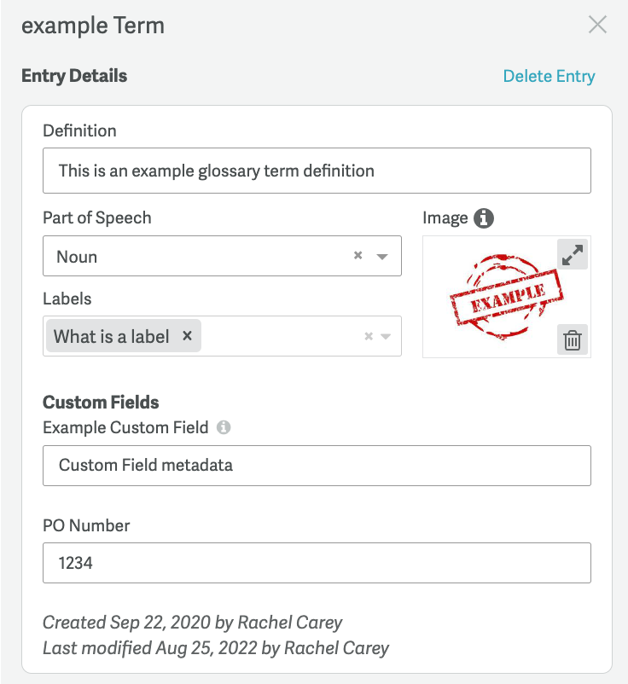Click the PO Number field containing 1234

(x=317, y=564)
